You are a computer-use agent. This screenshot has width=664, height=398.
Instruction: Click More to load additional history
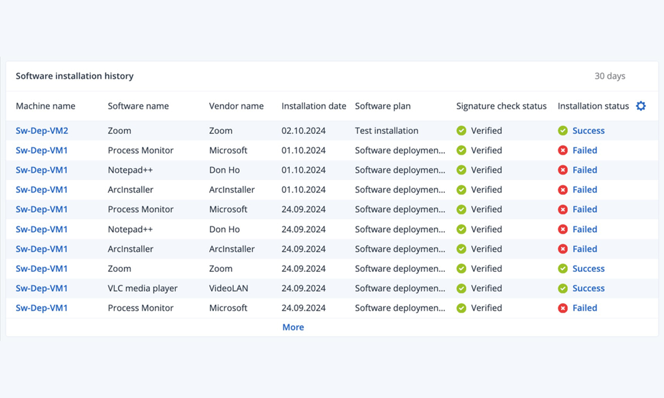pos(293,327)
